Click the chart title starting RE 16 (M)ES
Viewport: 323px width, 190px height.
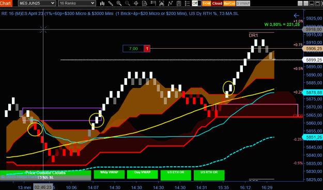click(x=120, y=13)
